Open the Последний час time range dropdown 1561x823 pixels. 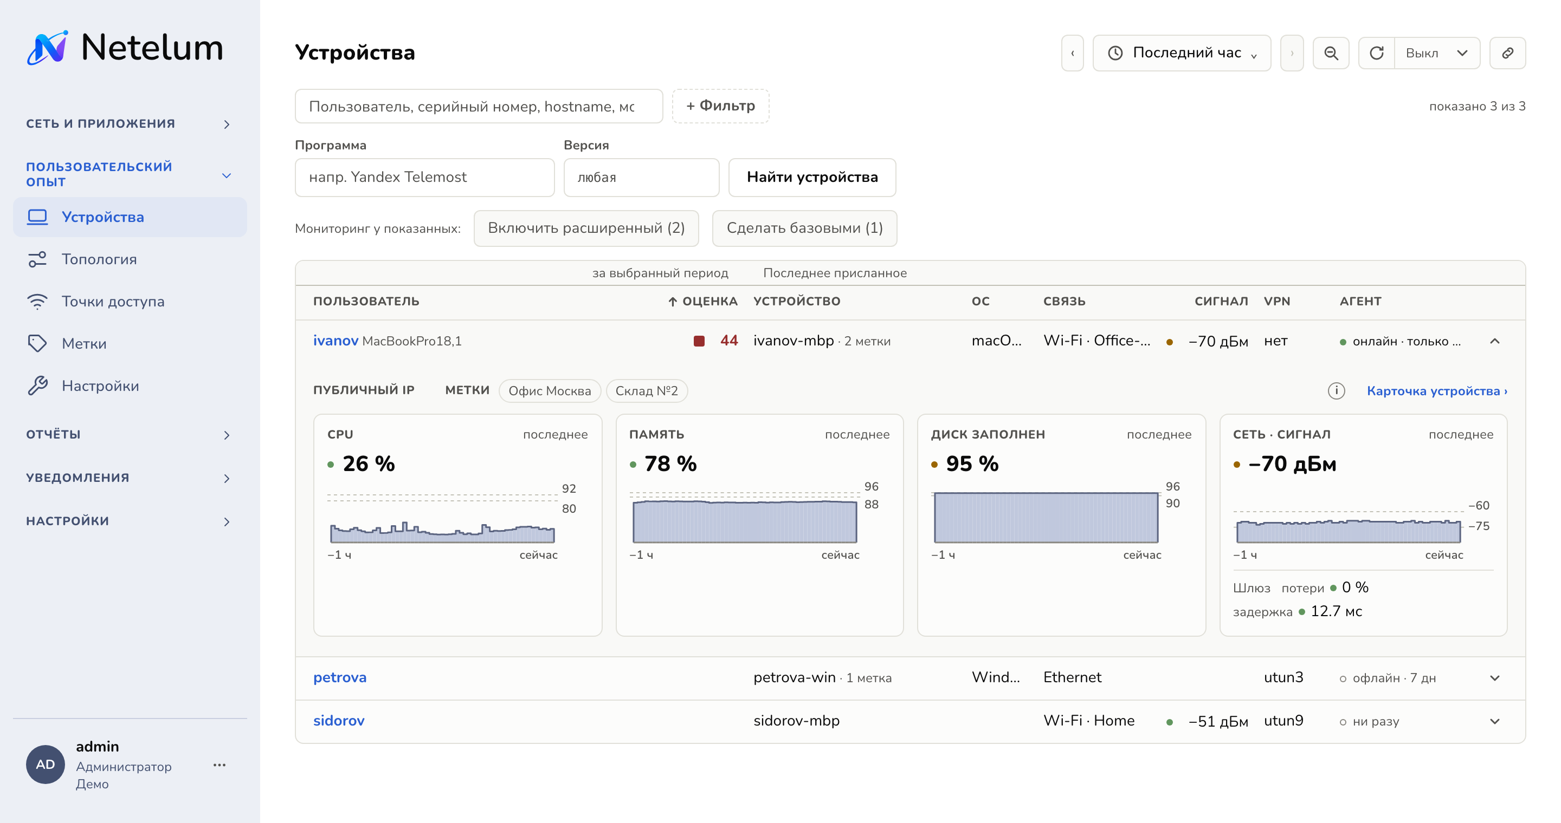tap(1182, 53)
